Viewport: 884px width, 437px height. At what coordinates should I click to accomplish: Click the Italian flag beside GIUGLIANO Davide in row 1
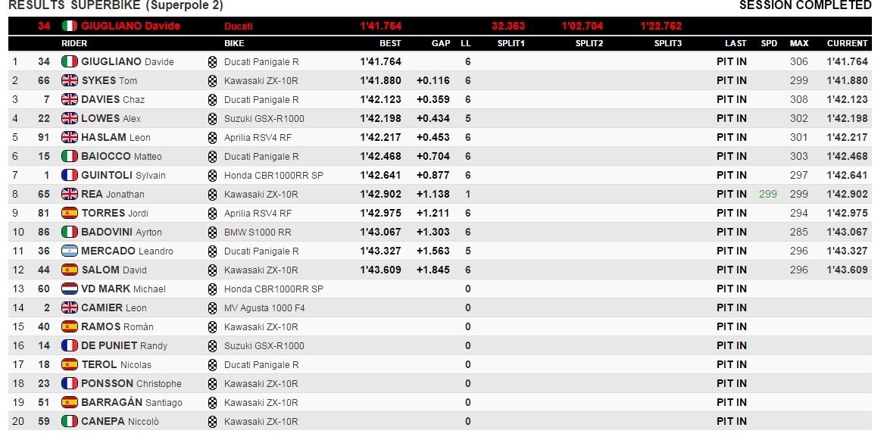(x=70, y=61)
